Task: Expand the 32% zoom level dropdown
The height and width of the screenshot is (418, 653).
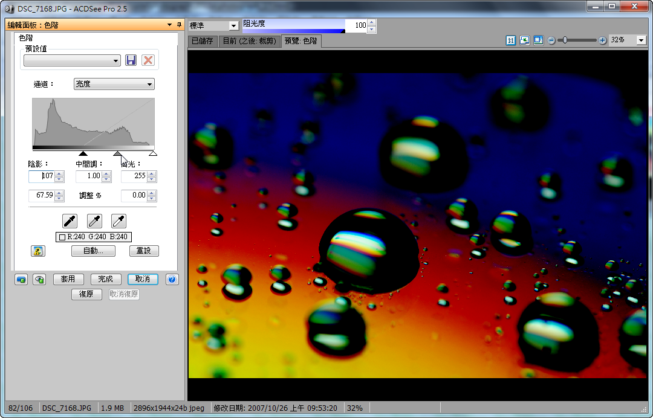Action: click(641, 40)
